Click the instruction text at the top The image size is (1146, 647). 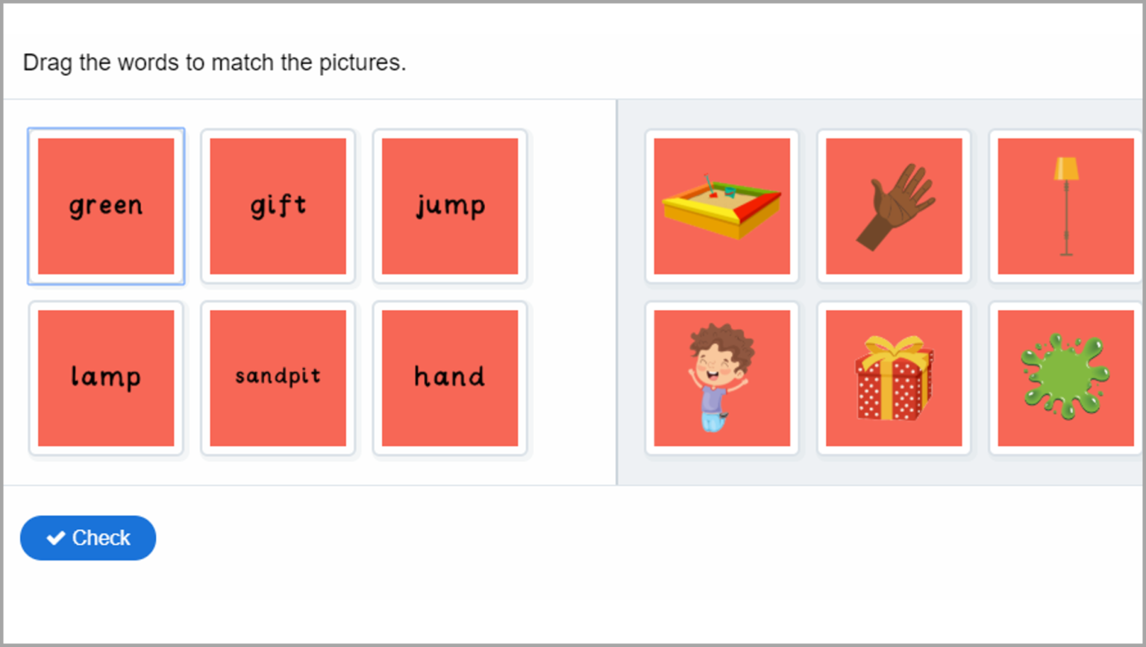pos(214,63)
